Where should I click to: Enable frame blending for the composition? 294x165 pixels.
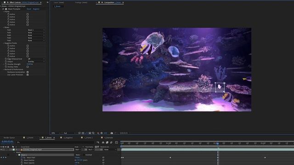107,143
